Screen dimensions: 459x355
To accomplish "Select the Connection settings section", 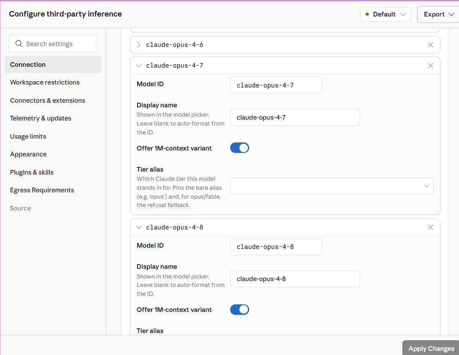I will click(x=53, y=65).
